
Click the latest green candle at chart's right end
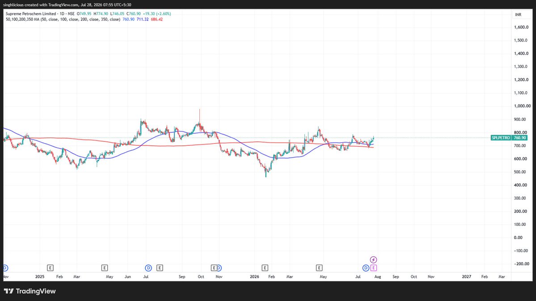point(373,138)
